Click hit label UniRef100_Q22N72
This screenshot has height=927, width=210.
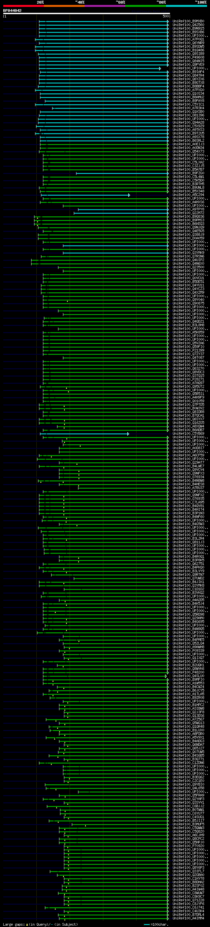point(188,213)
